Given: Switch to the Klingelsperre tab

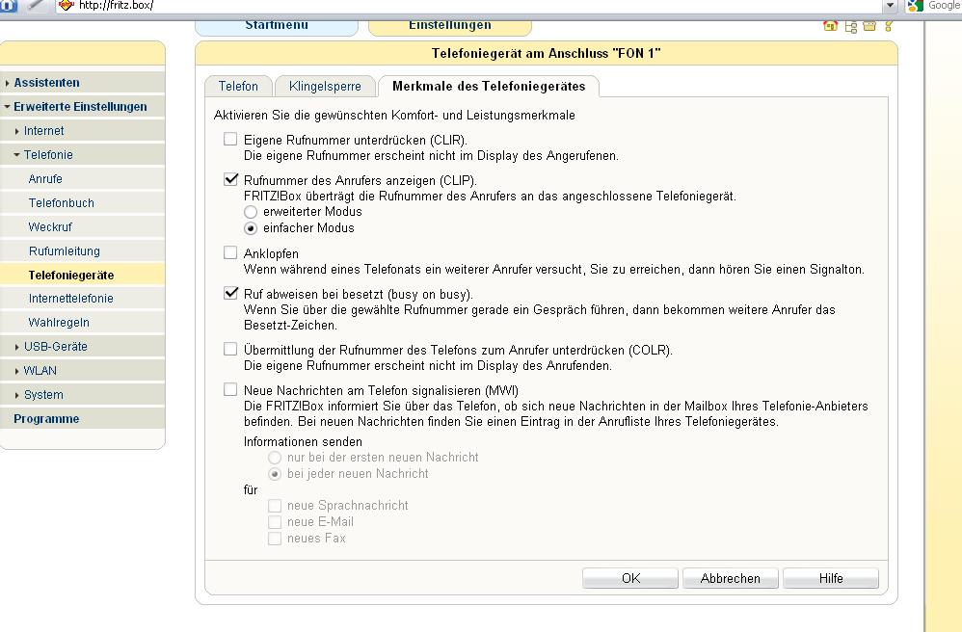Looking at the screenshot, I should coord(325,87).
